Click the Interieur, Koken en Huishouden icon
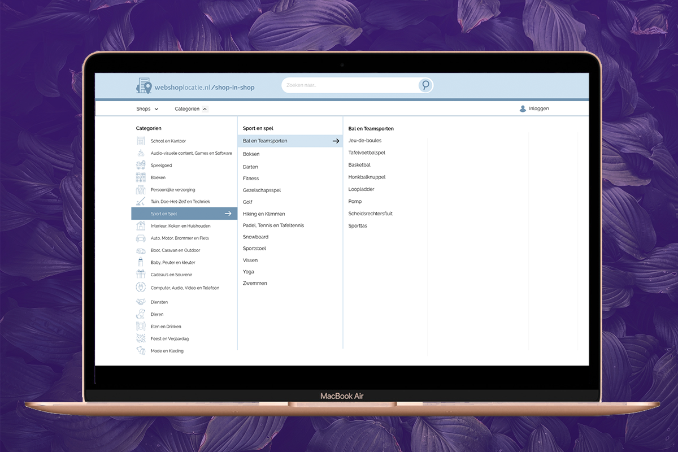The image size is (678, 452). 141,226
